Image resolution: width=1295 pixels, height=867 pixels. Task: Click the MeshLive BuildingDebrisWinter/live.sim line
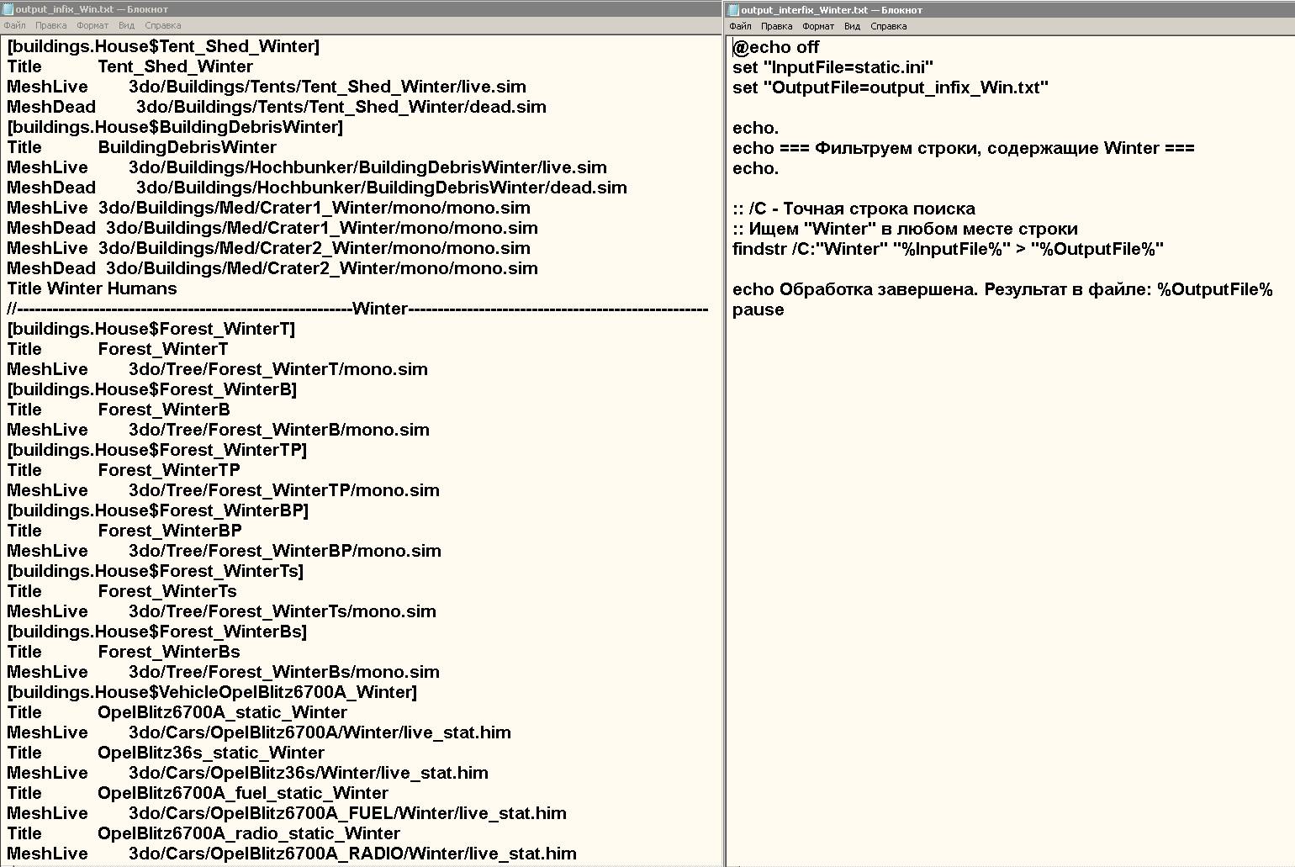coord(307,167)
